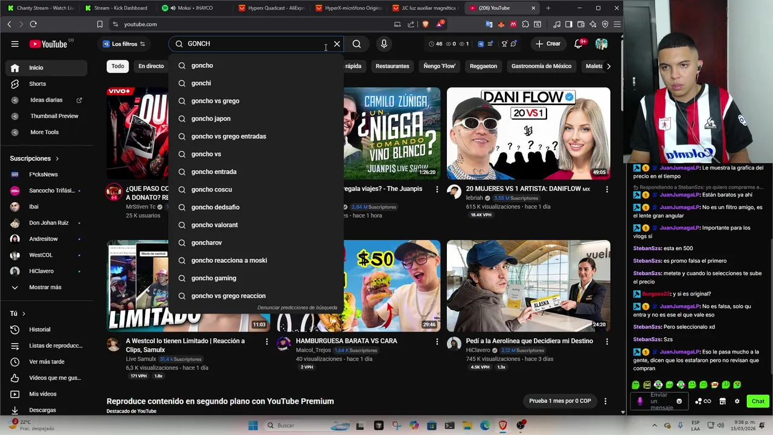This screenshot has height=435, width=773.
Task: Bookmark this page in the address bar
Action: pos(100,24)
